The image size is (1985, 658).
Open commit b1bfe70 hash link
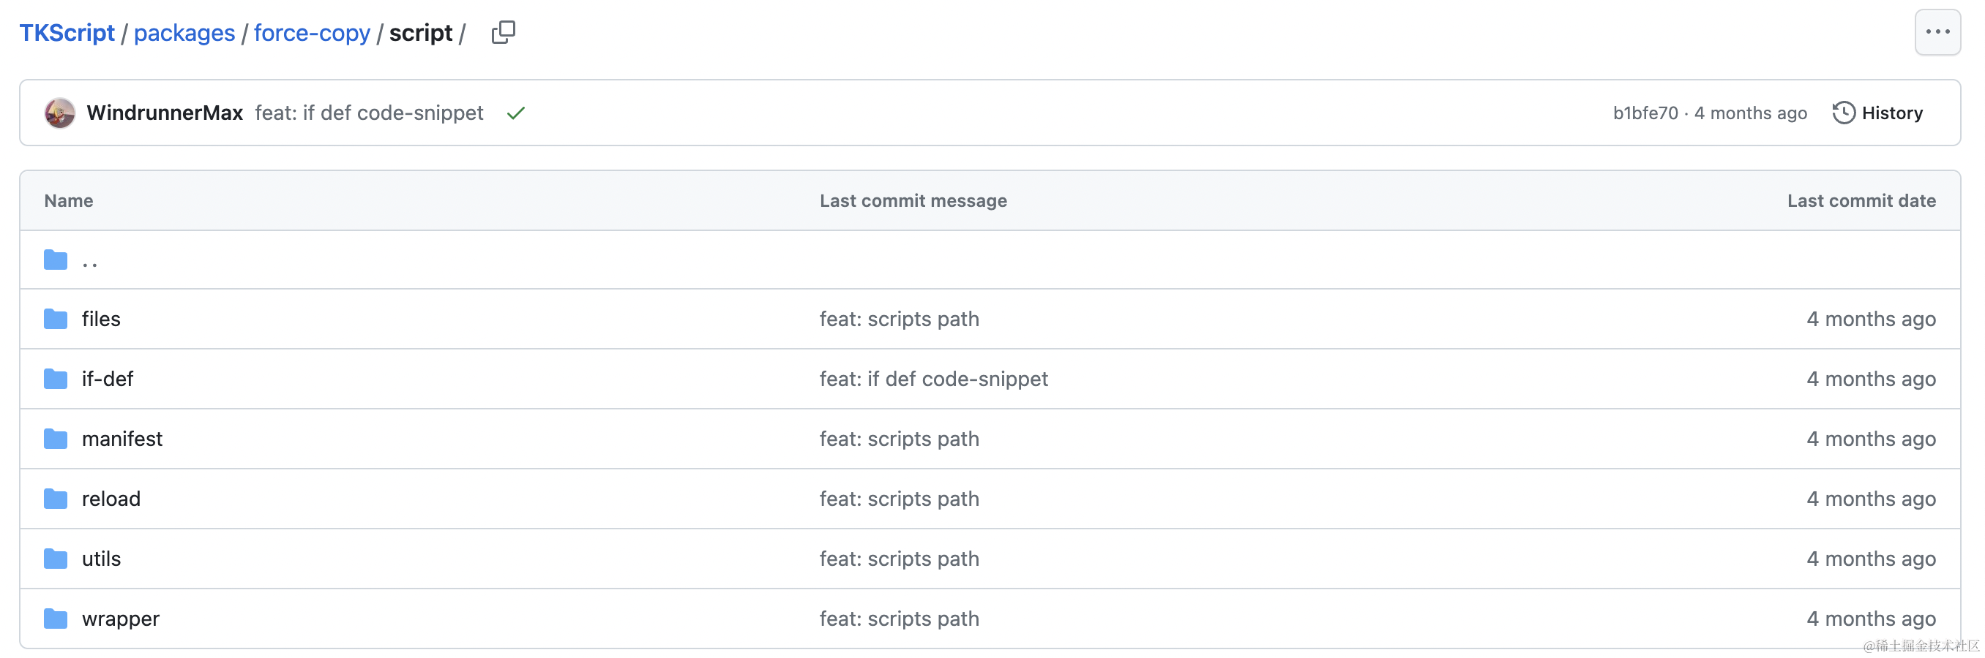point(1645,113)
